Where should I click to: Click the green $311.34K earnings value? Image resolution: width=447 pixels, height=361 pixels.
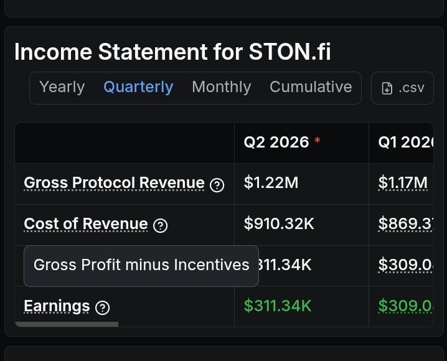click(278, 306)
